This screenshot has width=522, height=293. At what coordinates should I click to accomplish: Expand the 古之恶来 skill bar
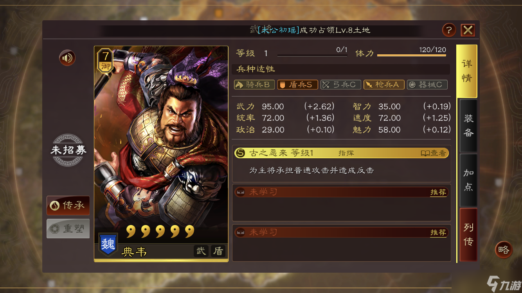341,153
